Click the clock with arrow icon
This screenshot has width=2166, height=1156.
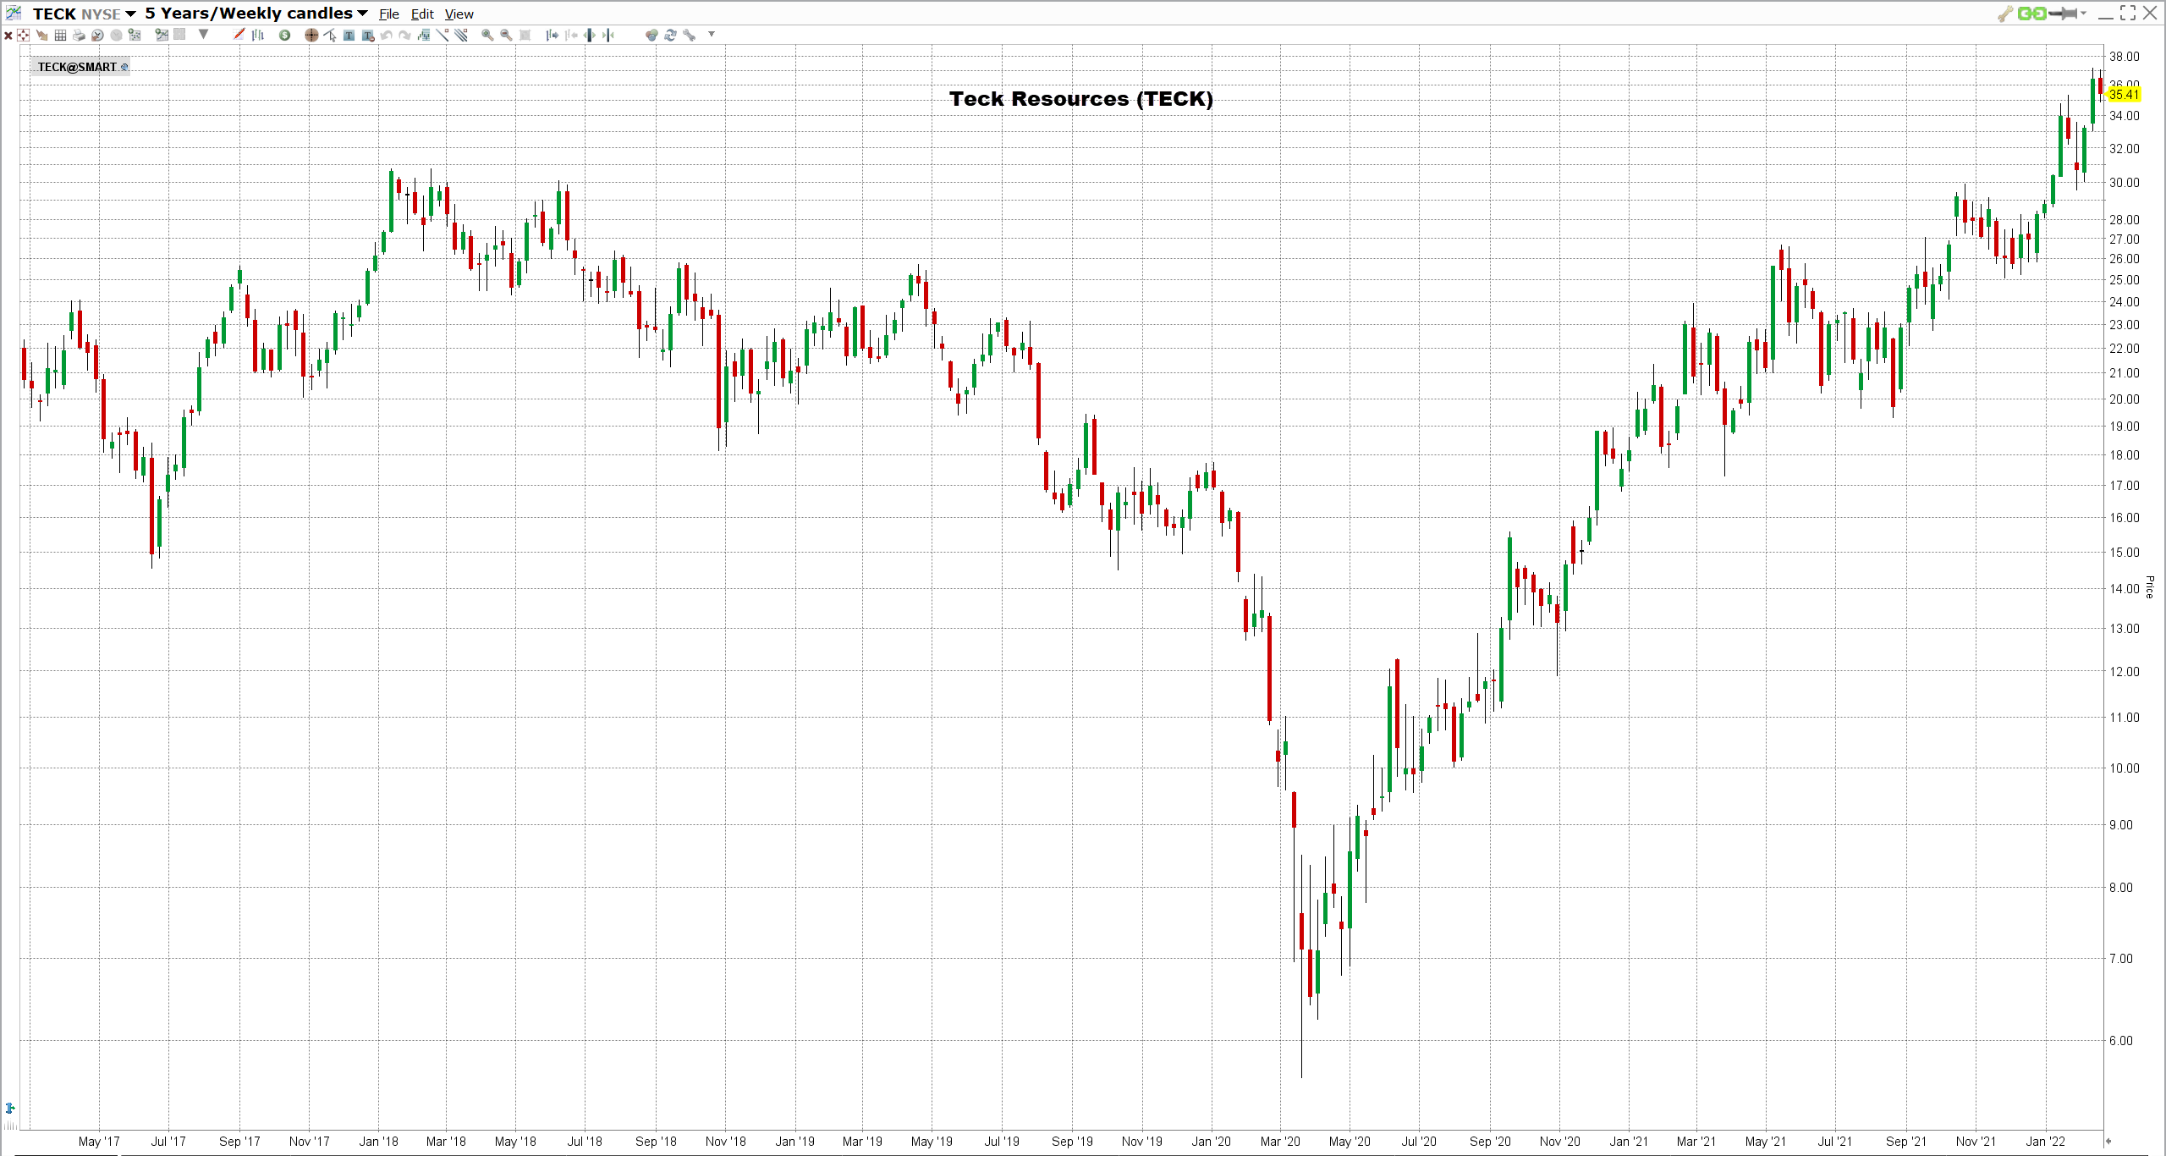(x=97, y=35)
